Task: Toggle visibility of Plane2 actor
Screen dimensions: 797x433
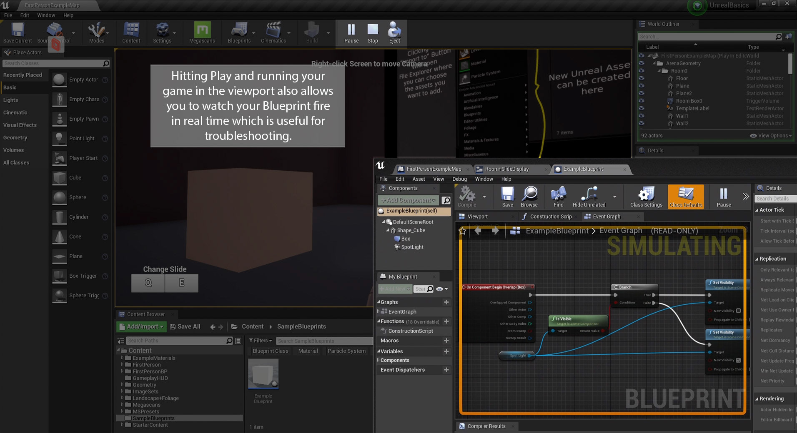Action: click(x=642, y=93)
